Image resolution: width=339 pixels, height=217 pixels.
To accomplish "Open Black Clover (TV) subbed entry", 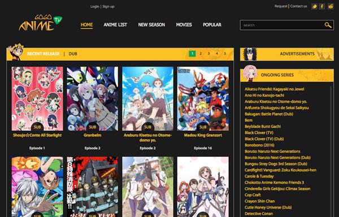I will [x=259, y=132].
